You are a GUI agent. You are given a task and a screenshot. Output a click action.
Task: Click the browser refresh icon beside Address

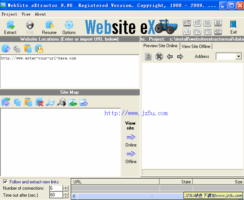(x=148, y=56)
